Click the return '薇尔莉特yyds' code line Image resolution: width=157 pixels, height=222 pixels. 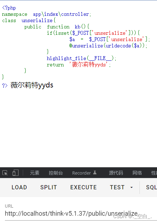(x=79, y=65)
